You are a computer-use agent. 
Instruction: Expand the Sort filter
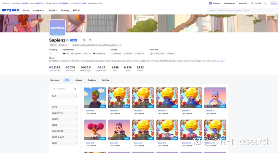tap(65, 96)
